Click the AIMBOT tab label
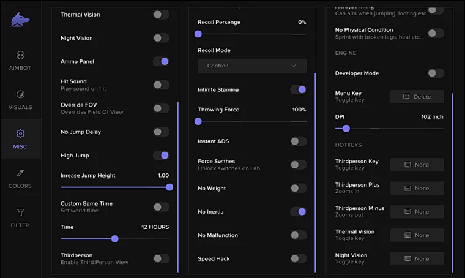The image size is (465, 278). 20,68
